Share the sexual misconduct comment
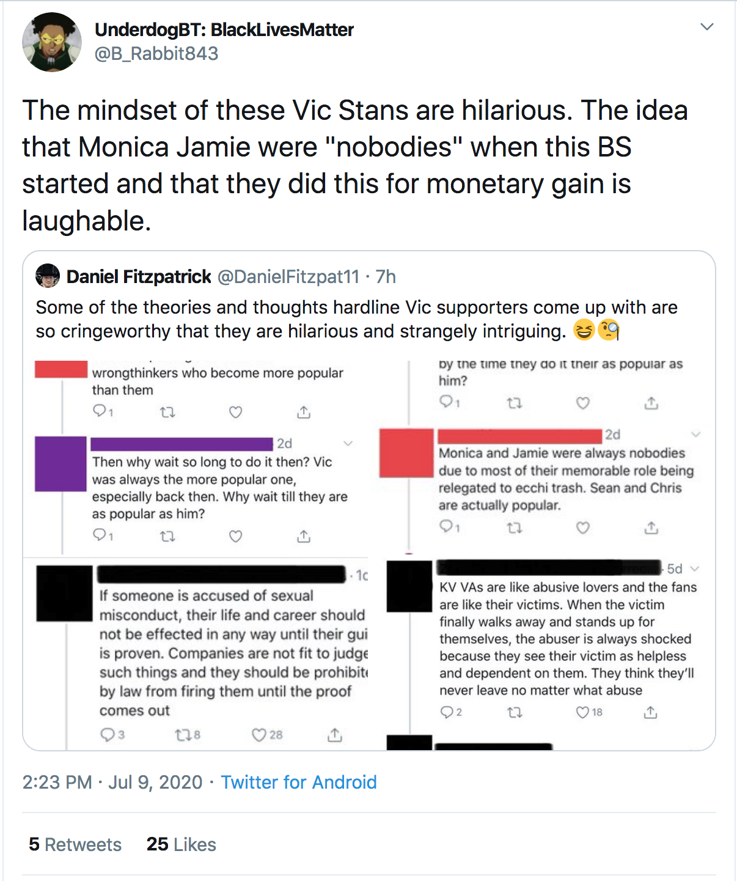 click(x=335, y=734)
